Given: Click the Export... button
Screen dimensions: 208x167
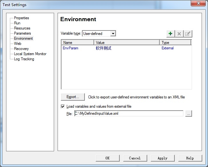Looking at the screenshot, I should click(73, 97).
